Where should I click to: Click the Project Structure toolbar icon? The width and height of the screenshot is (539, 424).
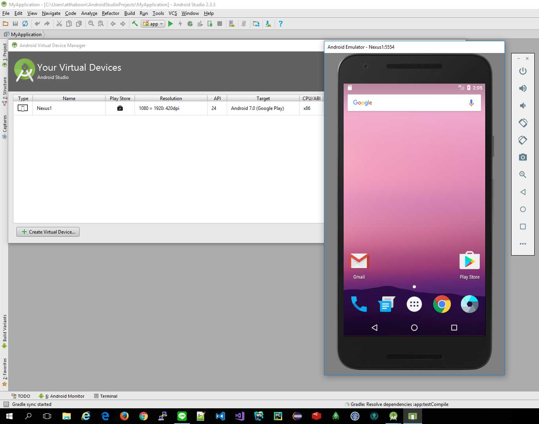[x=256, y=24]
